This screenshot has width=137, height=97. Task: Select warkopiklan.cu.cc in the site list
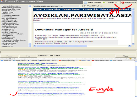pyautogui.click(x=9, y=21)
